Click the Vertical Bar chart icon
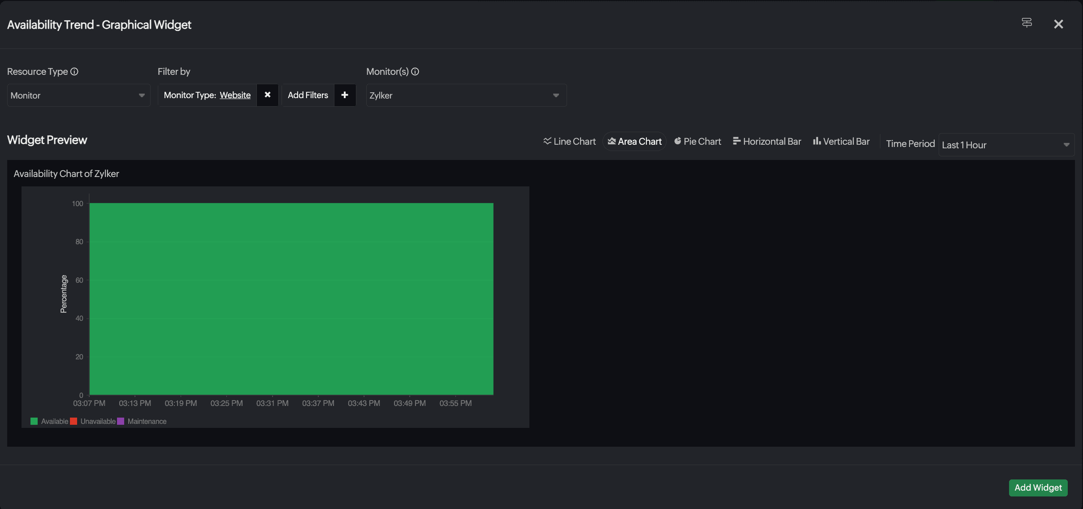Viewport: 1083px width, 509px height. click(x=817, y=141)
